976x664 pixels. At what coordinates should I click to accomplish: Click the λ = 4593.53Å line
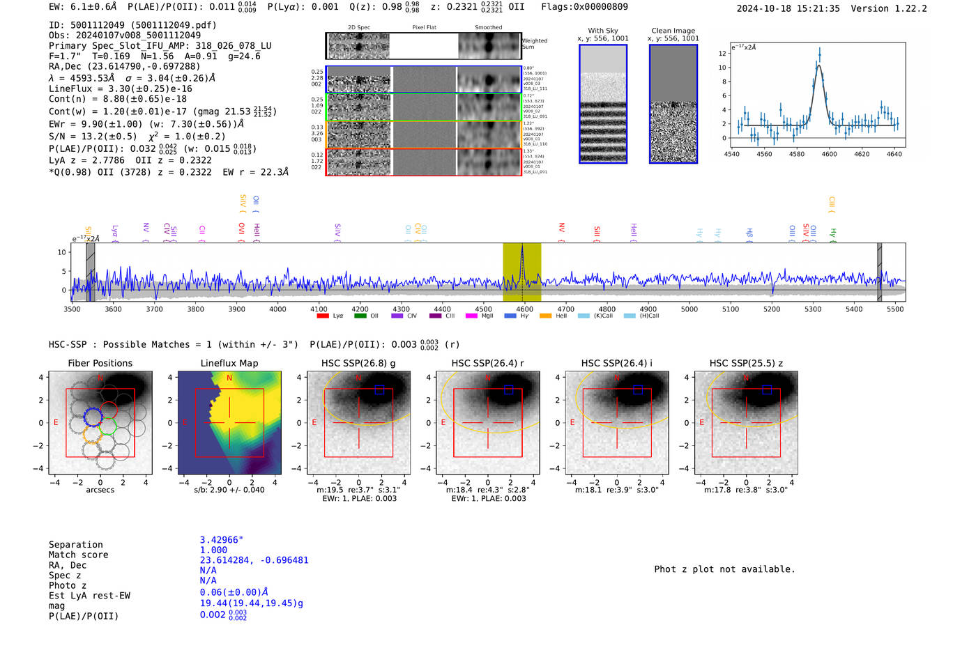[x=132, y=78]
